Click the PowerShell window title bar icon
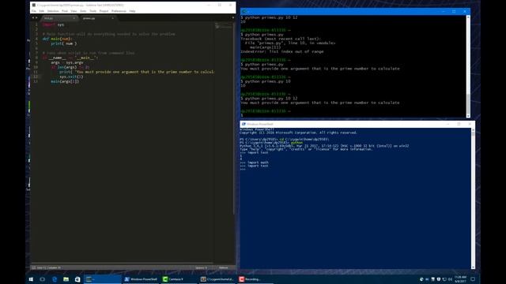506x284 pixels. tap(244, 124)
